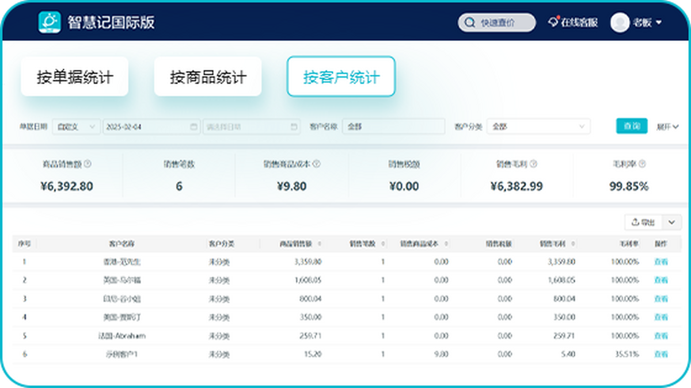
Task: Switch to the 按单据统计 tab
Action: 74,76
